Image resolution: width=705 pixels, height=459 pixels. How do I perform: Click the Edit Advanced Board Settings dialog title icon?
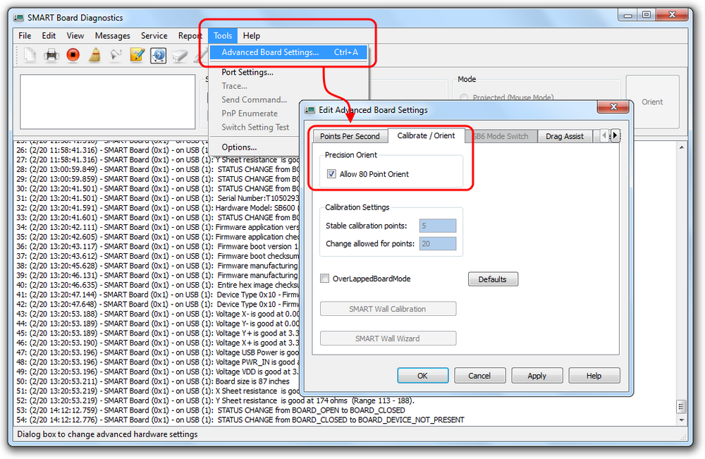click(x=309, y=110)
